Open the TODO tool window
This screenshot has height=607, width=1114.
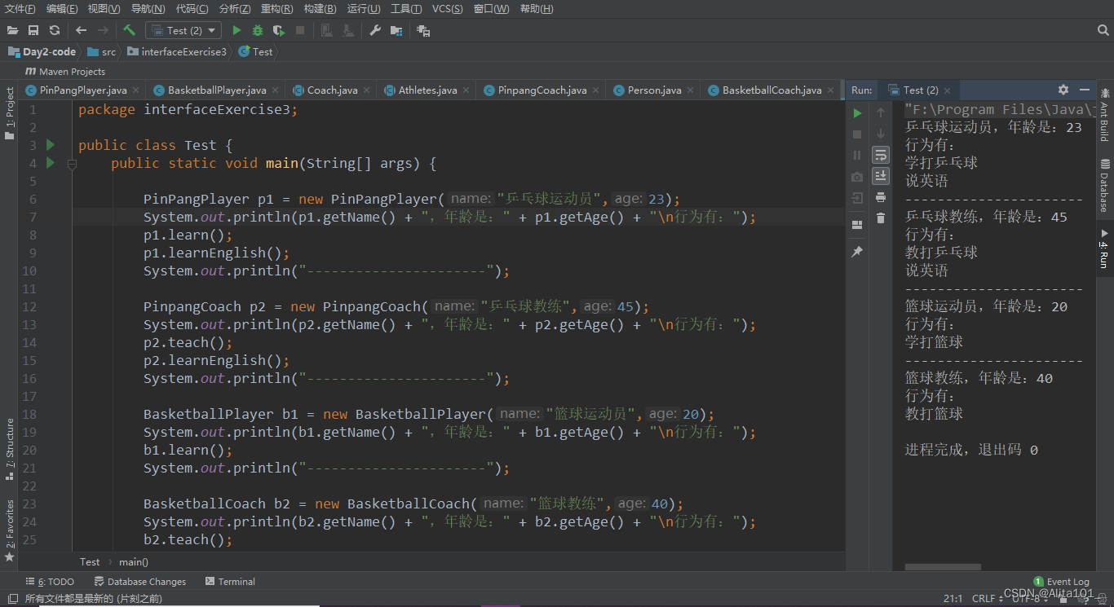[50, 582]
